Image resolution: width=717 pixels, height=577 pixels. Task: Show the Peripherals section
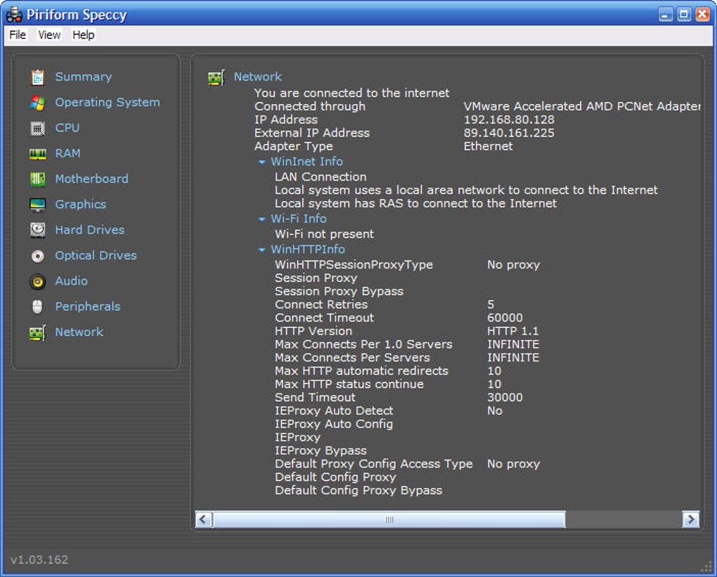[88, 306]
